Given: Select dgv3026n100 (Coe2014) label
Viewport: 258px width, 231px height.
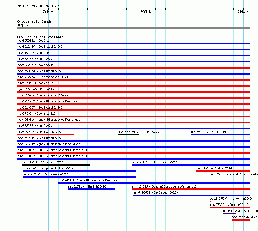Looking at the screenshot, I should [x=36, y=89].
